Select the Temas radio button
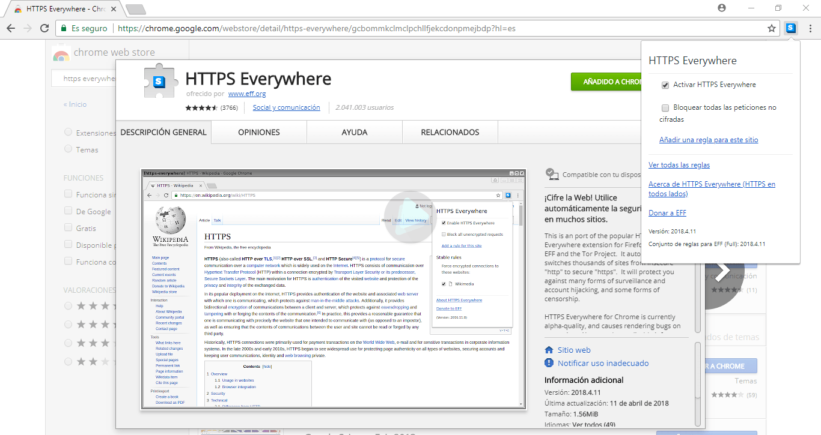The width and height of the screenshot is (821, 435). (68, 149)
